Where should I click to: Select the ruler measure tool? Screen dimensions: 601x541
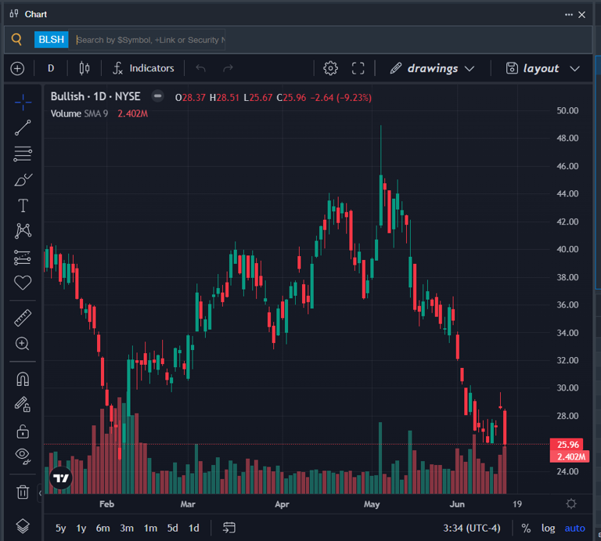coord(23,318)
